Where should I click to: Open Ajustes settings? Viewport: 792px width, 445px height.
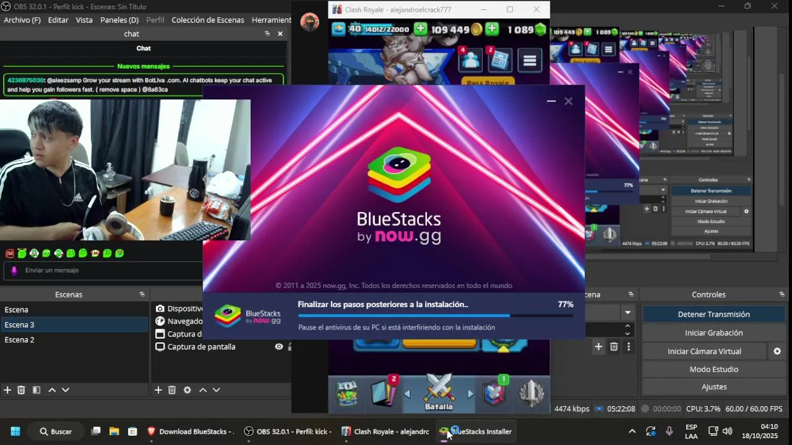pos(714,386)
